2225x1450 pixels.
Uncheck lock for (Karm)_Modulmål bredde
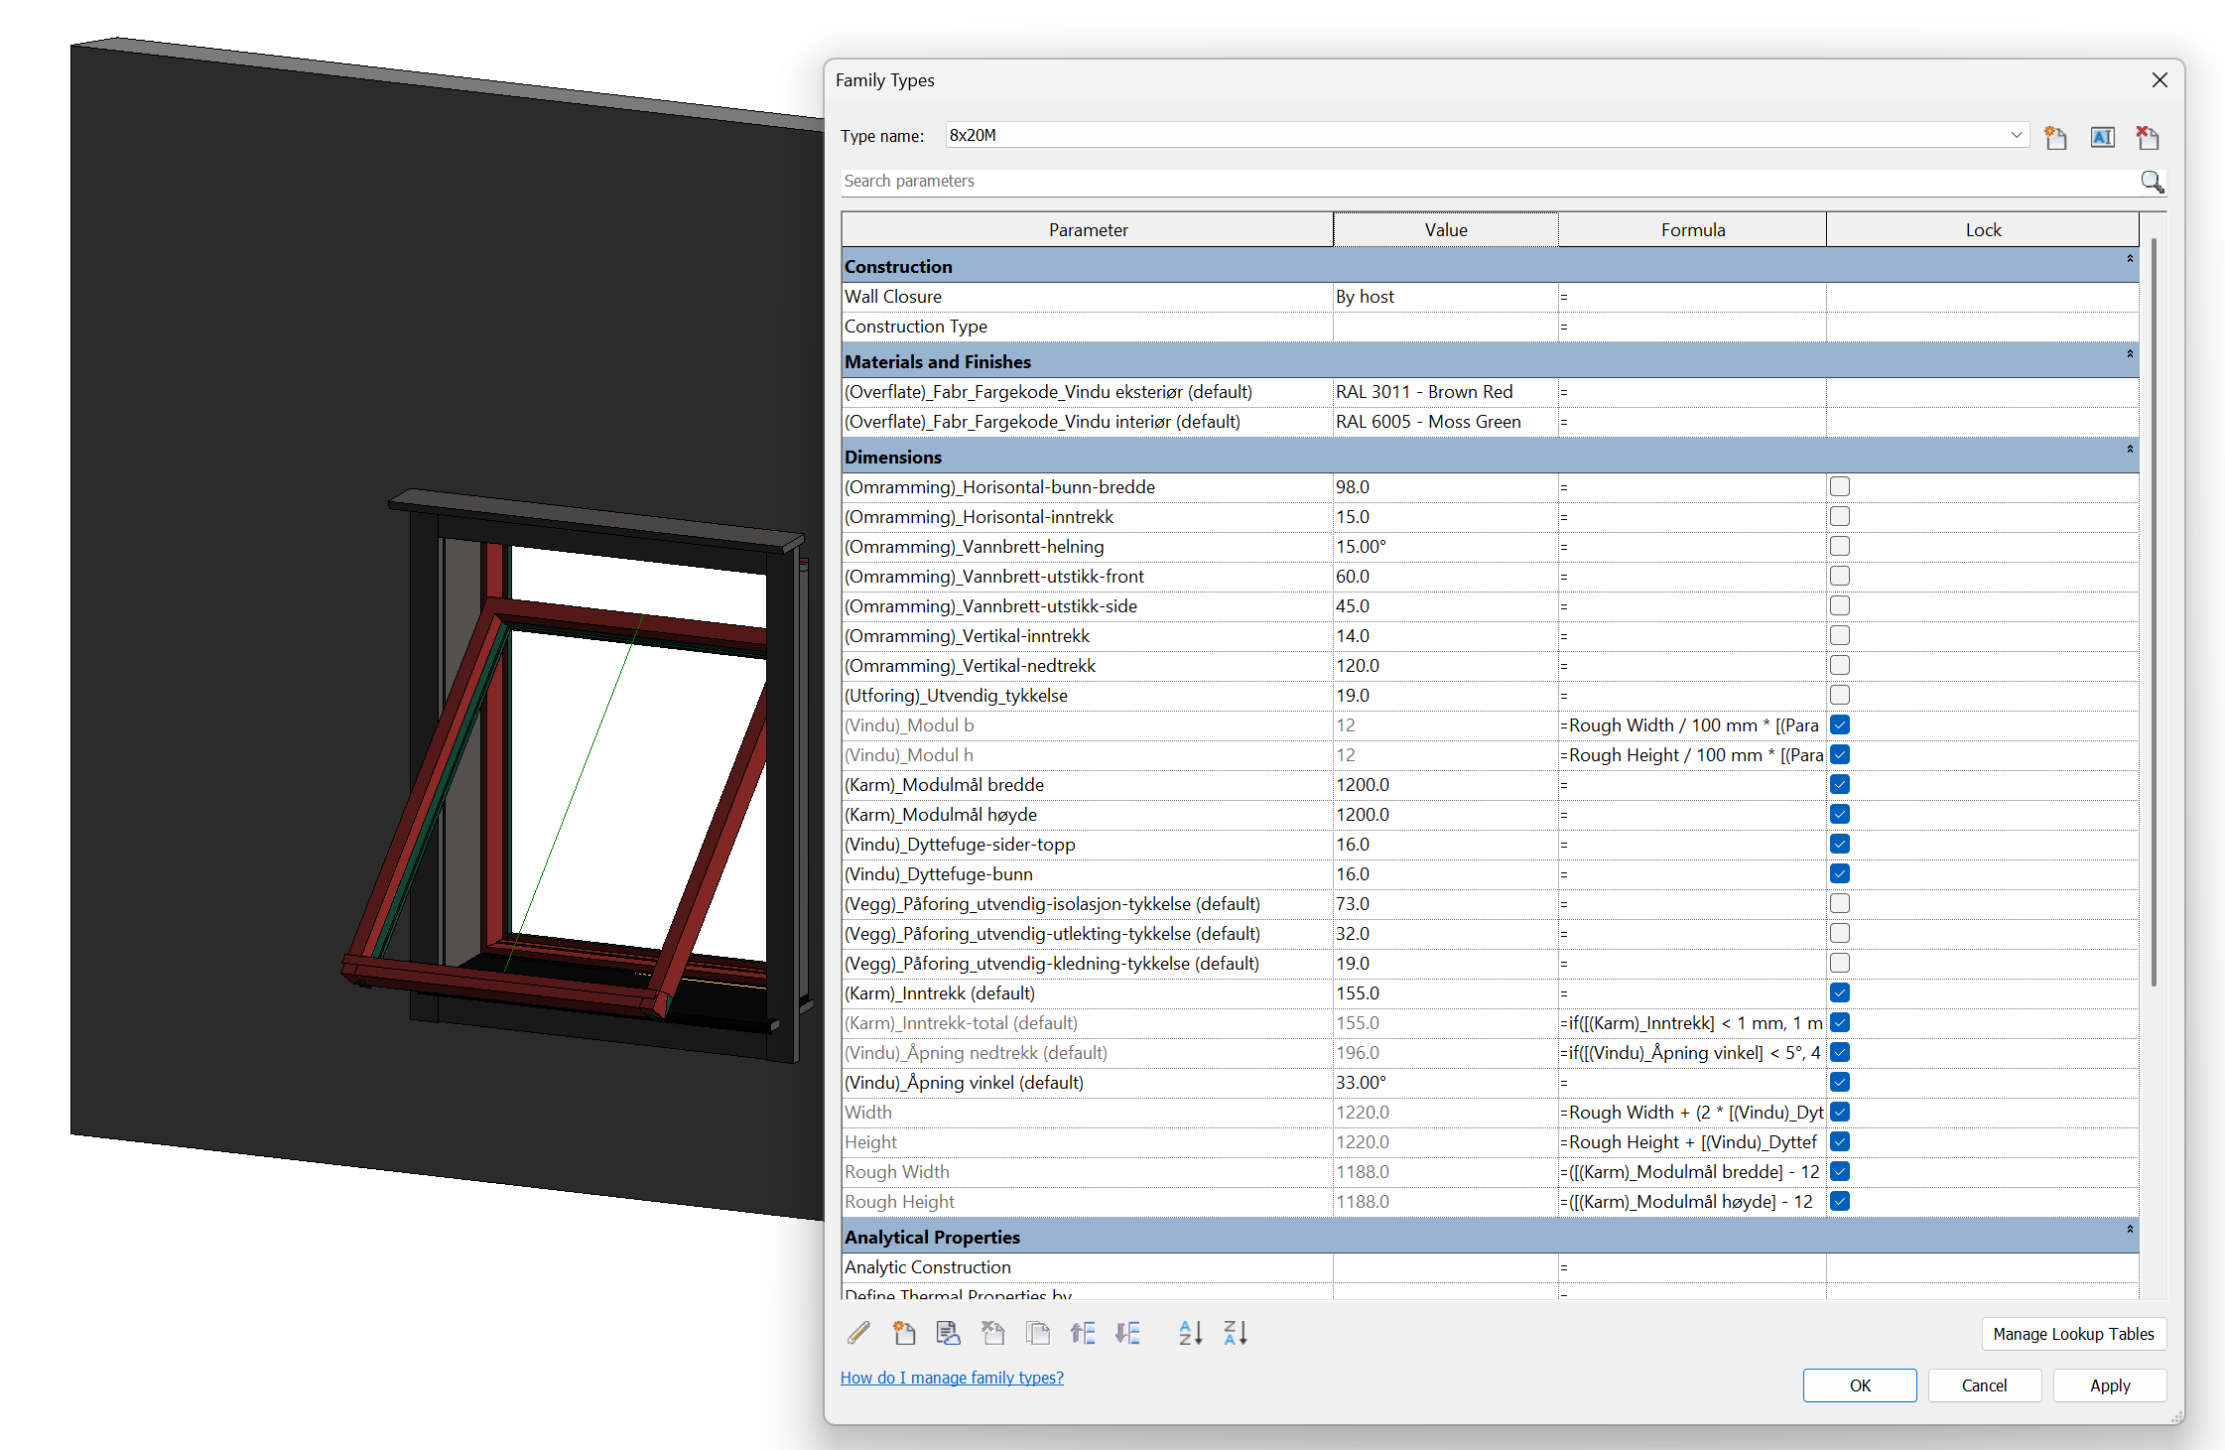(x=1840, y=784)
